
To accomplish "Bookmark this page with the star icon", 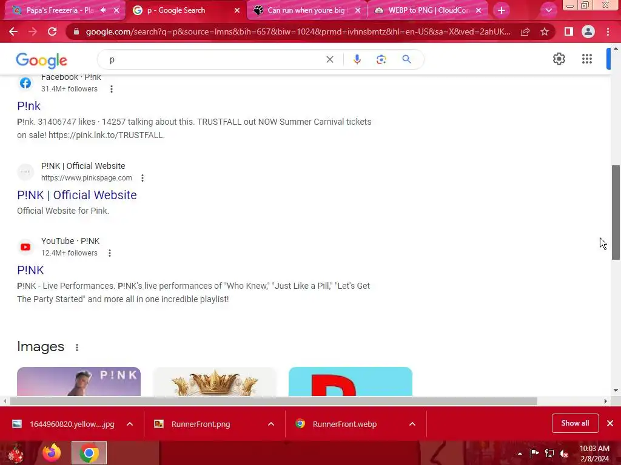I will (x=545, y=31).
